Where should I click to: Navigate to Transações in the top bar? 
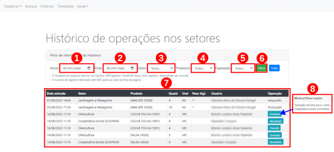[x=66, y=6]
